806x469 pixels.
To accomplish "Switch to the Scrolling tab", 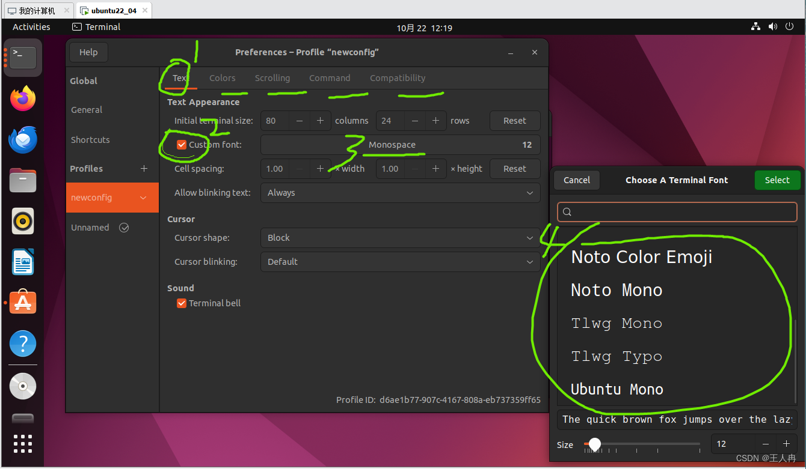I will coord(272,78).
